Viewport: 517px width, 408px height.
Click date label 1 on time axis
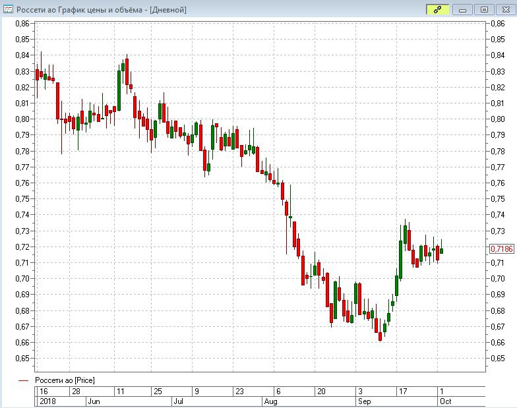coord(442,392)
